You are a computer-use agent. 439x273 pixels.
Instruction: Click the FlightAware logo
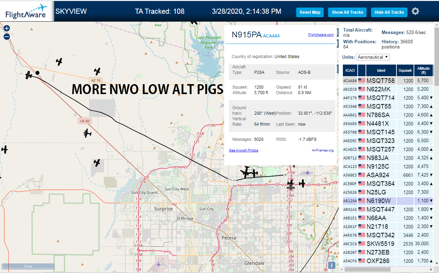tap(26, 11)
